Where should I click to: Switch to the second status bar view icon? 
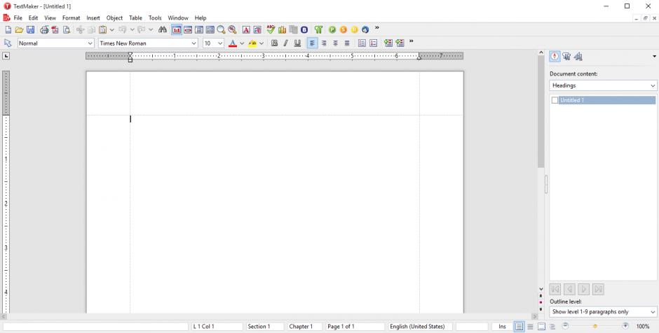tap(531, 326)
